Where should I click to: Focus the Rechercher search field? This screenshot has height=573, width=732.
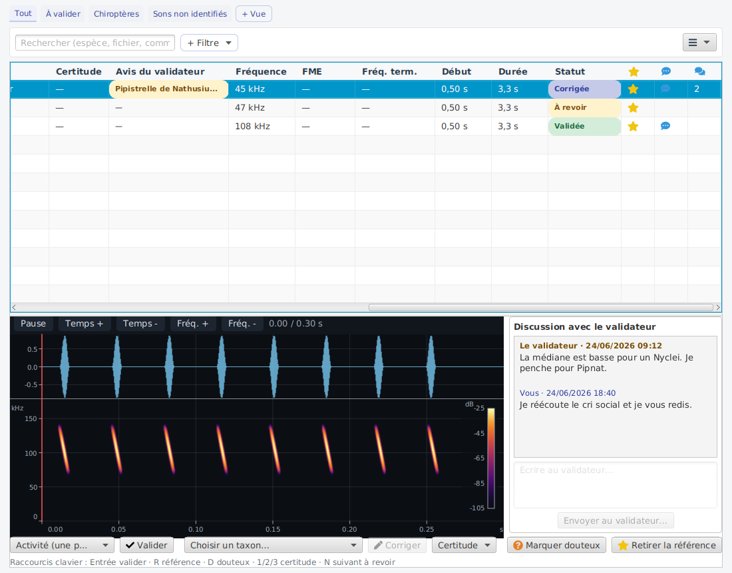tap(95, 43)
